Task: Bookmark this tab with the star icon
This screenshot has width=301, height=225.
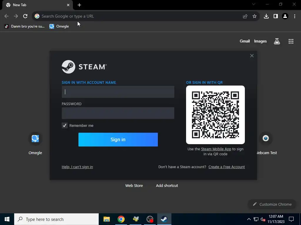Action: tap(255, 16)
